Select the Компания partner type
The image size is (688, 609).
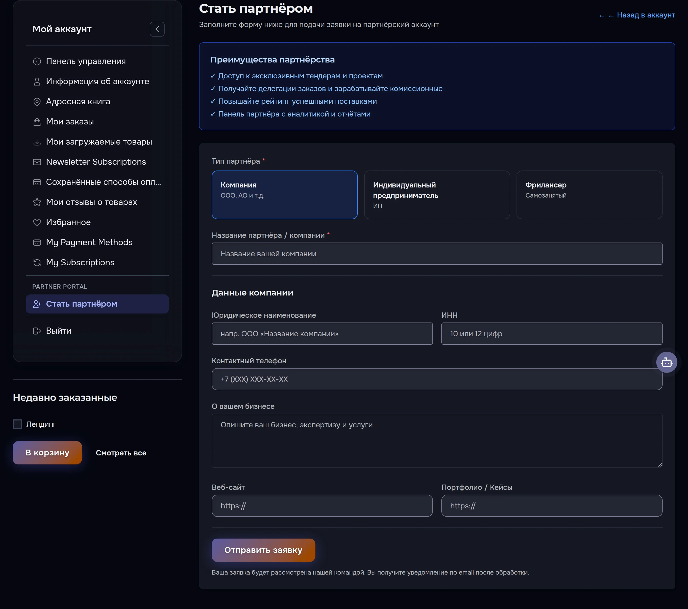pos(284,195)
